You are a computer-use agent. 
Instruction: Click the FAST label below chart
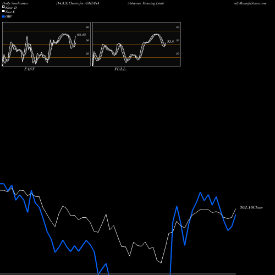[29, 69]
